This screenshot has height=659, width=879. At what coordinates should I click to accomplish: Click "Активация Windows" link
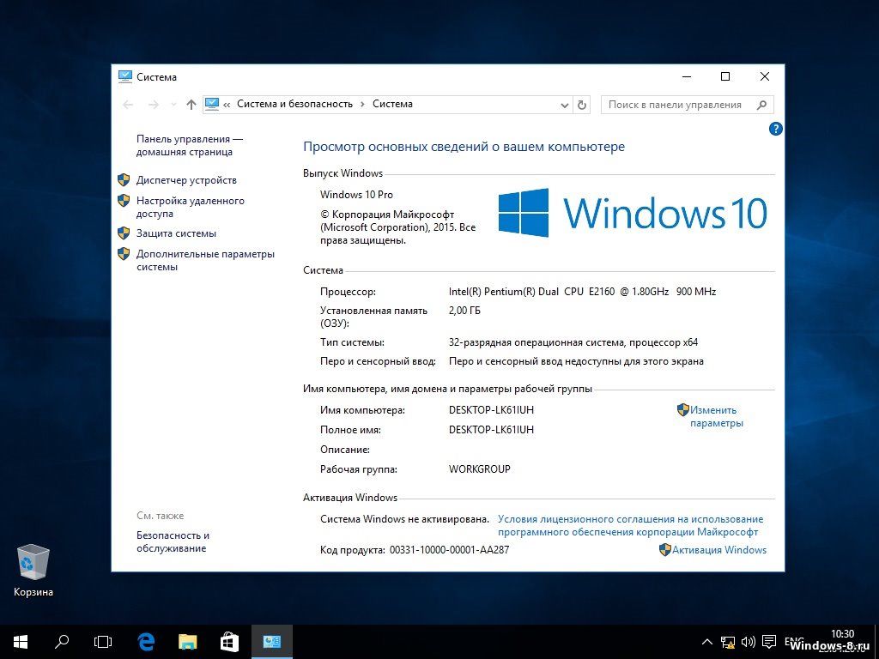tap(719, 550)
